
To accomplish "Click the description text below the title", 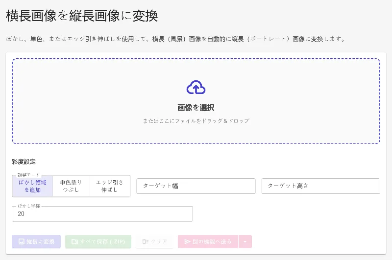I will (175, 39).
